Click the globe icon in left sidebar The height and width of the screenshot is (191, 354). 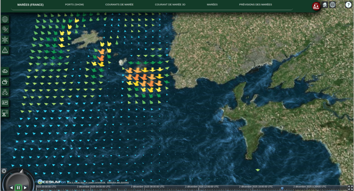[5, 19]
